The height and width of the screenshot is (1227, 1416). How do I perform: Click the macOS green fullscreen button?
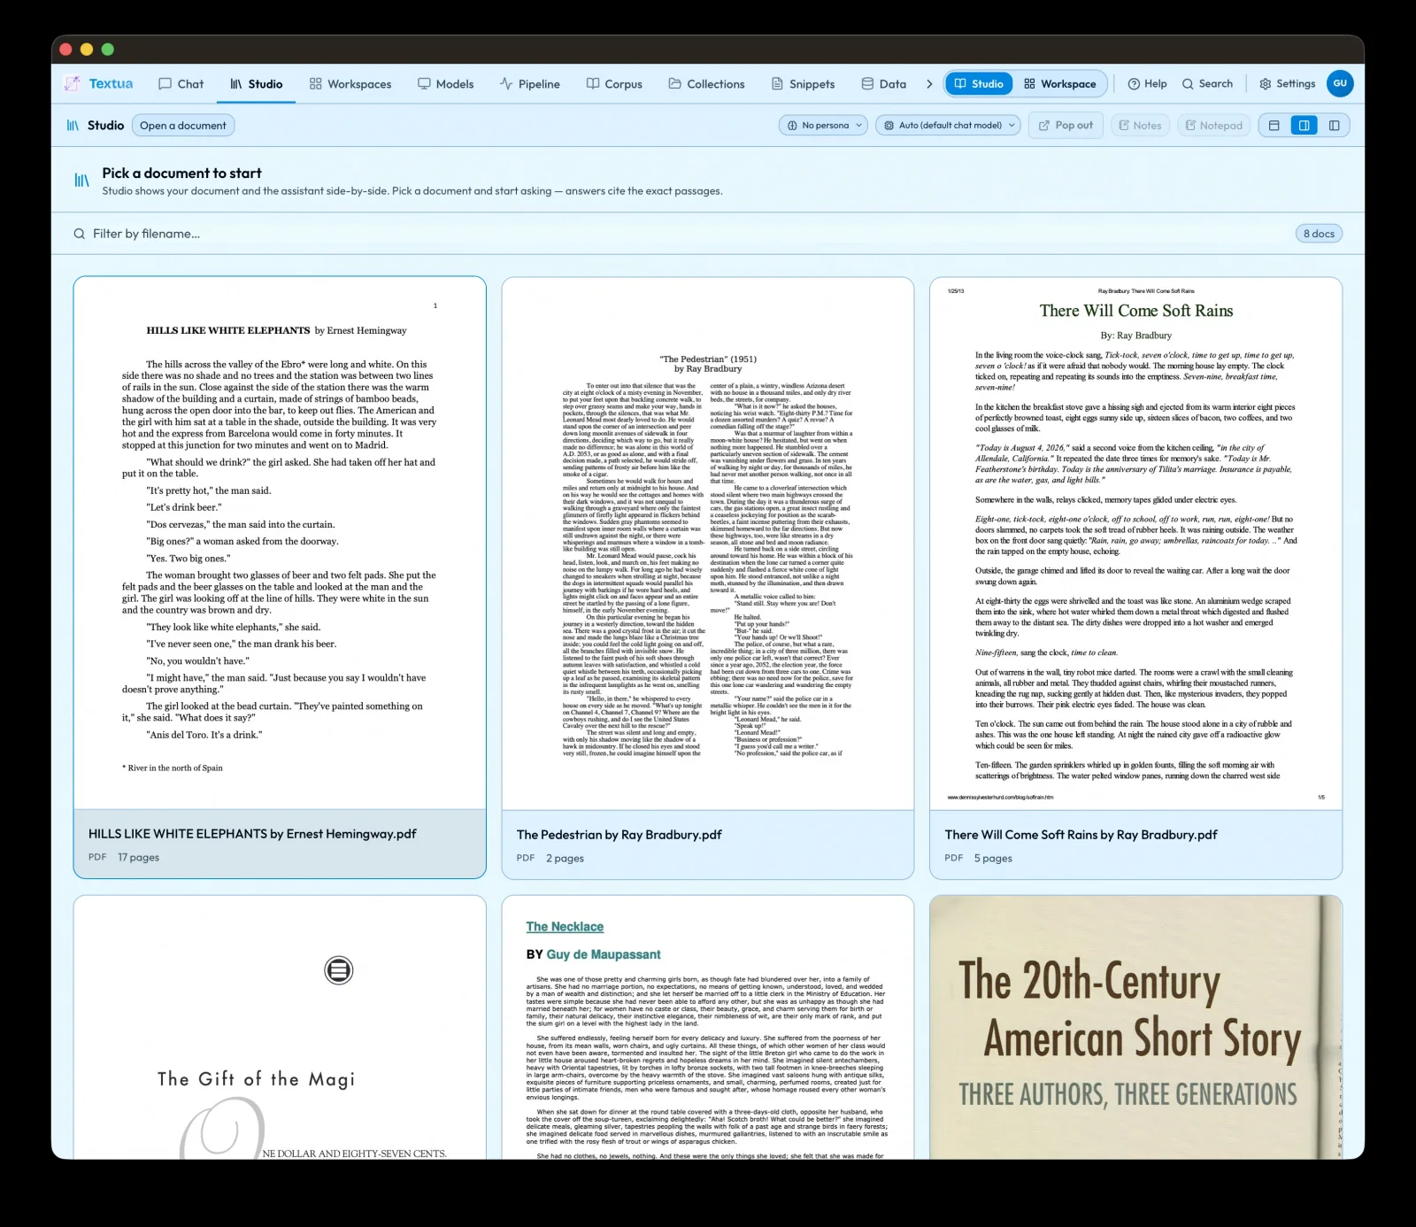coord(108,50)
